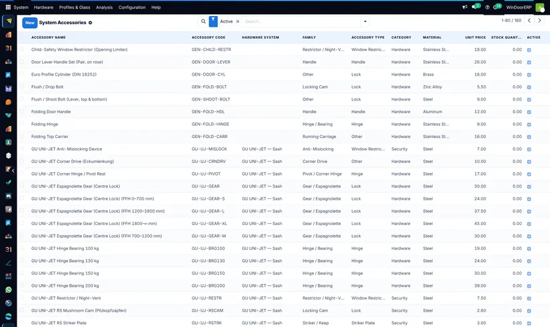Open the Profiles & Glass menu
The height and width of the screenshot is (327, 550).
click(74, 7)
